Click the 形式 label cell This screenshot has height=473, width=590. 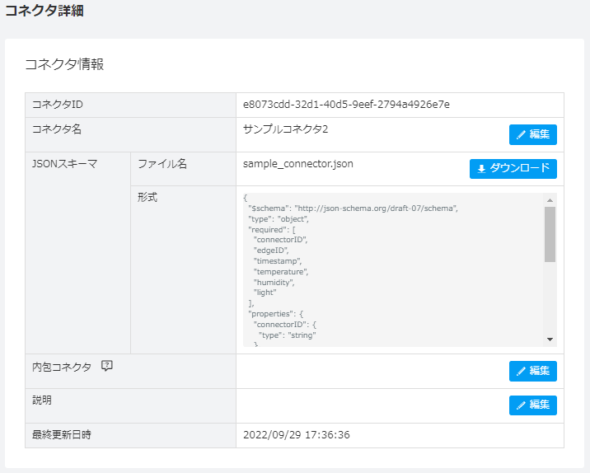(183, 269)
